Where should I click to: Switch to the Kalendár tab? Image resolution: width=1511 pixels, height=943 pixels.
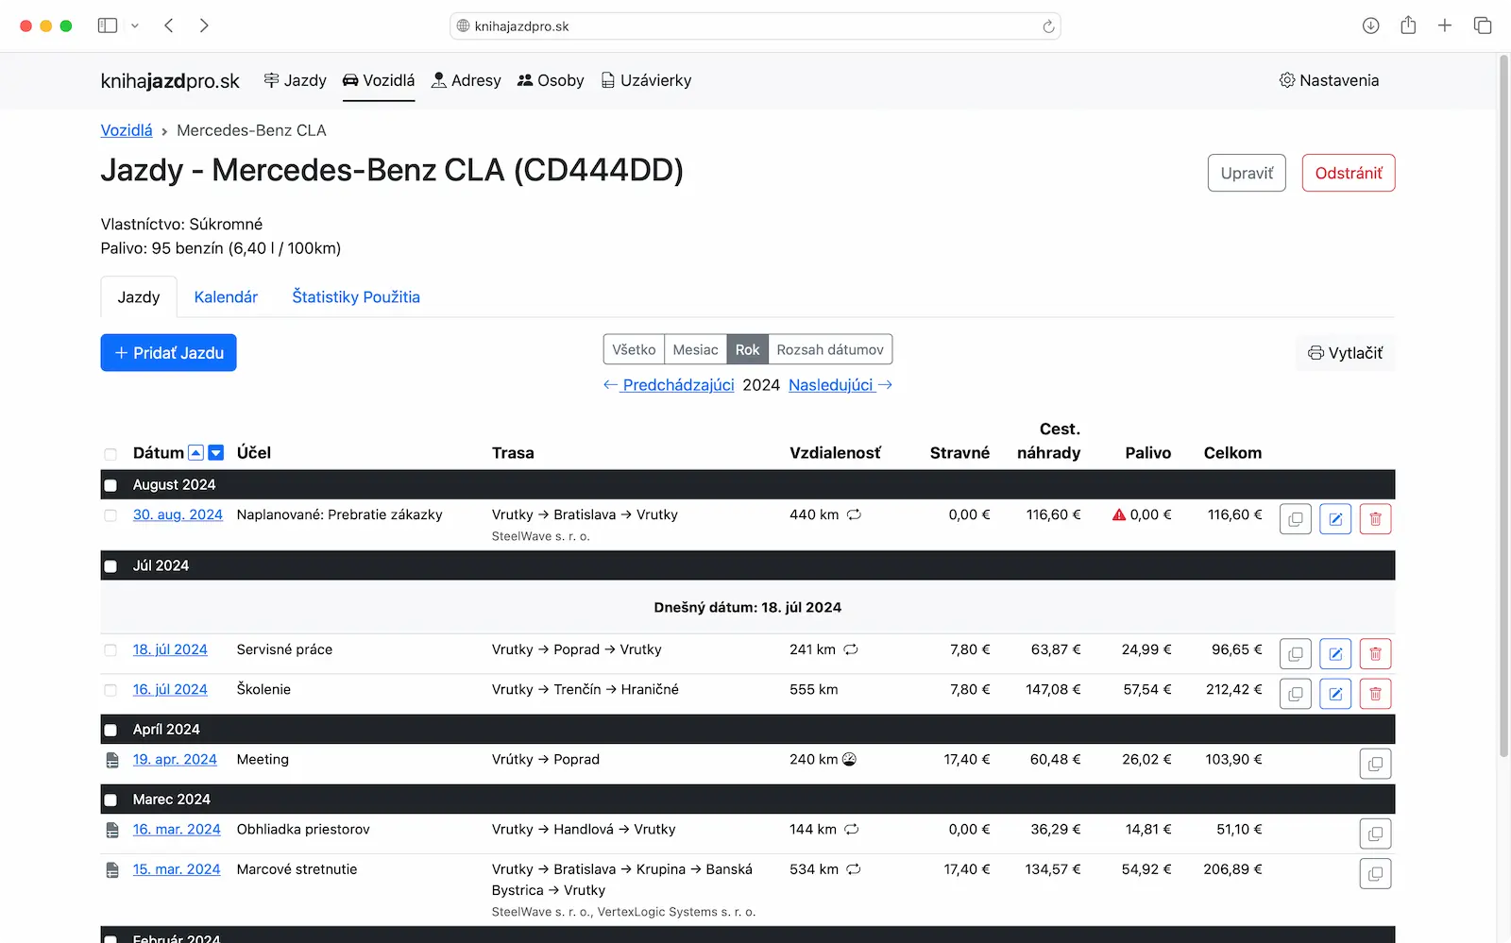click(226, 296)
